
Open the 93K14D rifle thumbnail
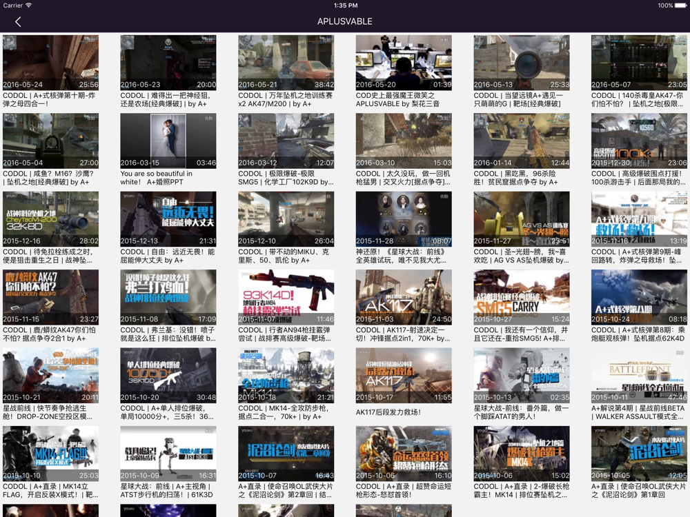(286, 297)
